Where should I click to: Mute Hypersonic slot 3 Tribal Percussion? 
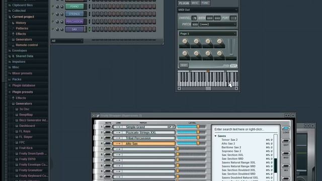click(x=108, y=138)
